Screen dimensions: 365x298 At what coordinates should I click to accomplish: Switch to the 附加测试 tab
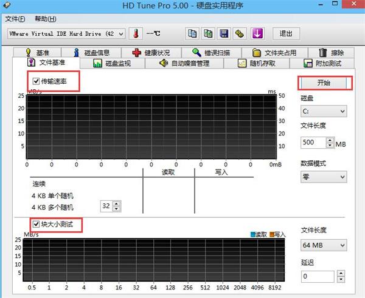pos(322,63)
